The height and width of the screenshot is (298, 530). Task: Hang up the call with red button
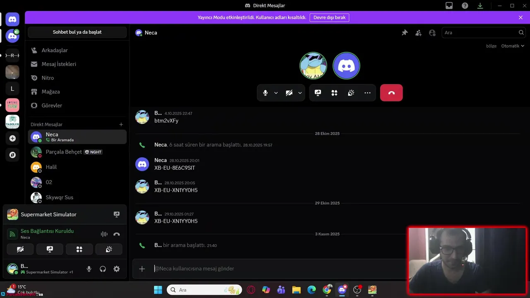391,93
